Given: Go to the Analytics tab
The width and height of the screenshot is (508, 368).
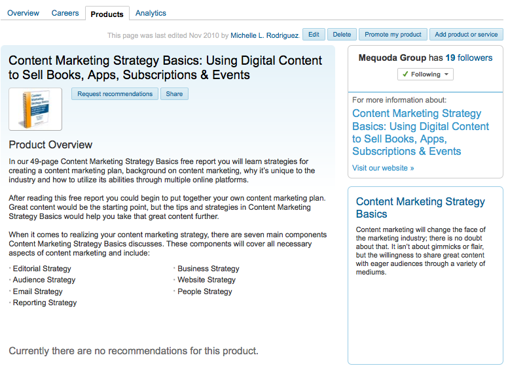Looking at the screenshot, I should pos(151,13).
